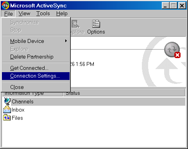The width and height of the screenshot is (188, 149).
Task: Select the Channels row
Action: tap(98, 101)
